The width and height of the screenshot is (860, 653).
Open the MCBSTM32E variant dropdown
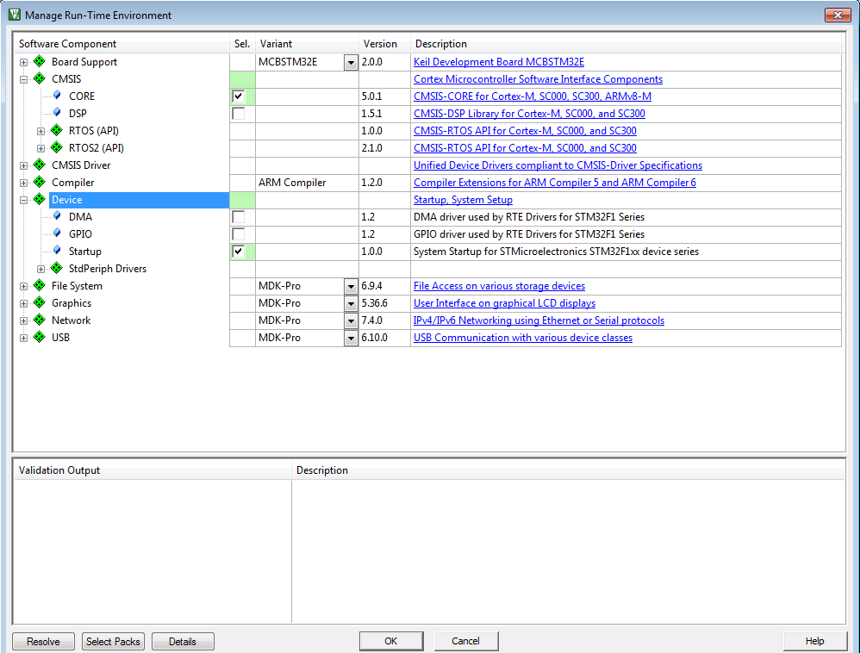[351, 63]
